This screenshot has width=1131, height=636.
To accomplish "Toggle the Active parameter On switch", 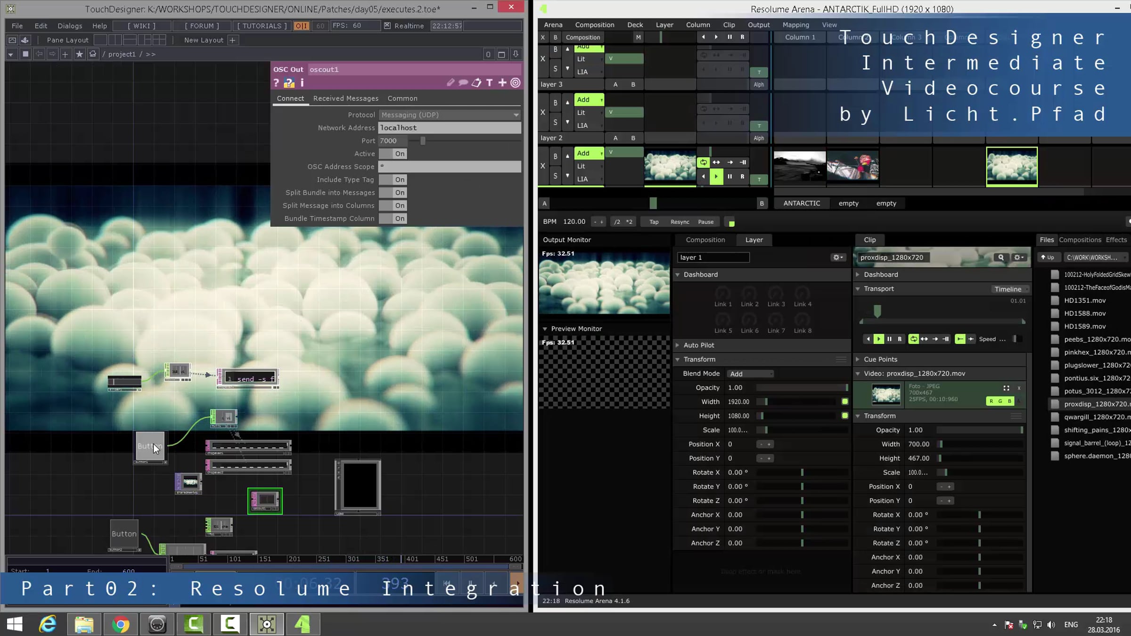I will click(x=393, y=154).
